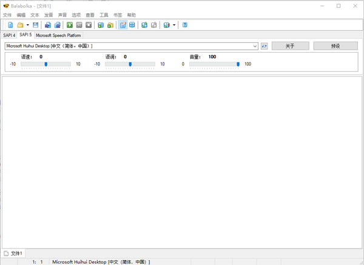Screen dimensions: 364x265
Task: Switch to the Microsoft Speech Platform tab
Action: [x=58, y=35]
